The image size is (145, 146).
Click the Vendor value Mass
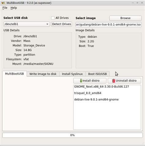point(27,41)
